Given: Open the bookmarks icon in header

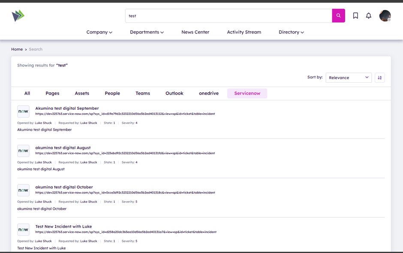Looking at the screenshot, I should click(x=355, y=16).
